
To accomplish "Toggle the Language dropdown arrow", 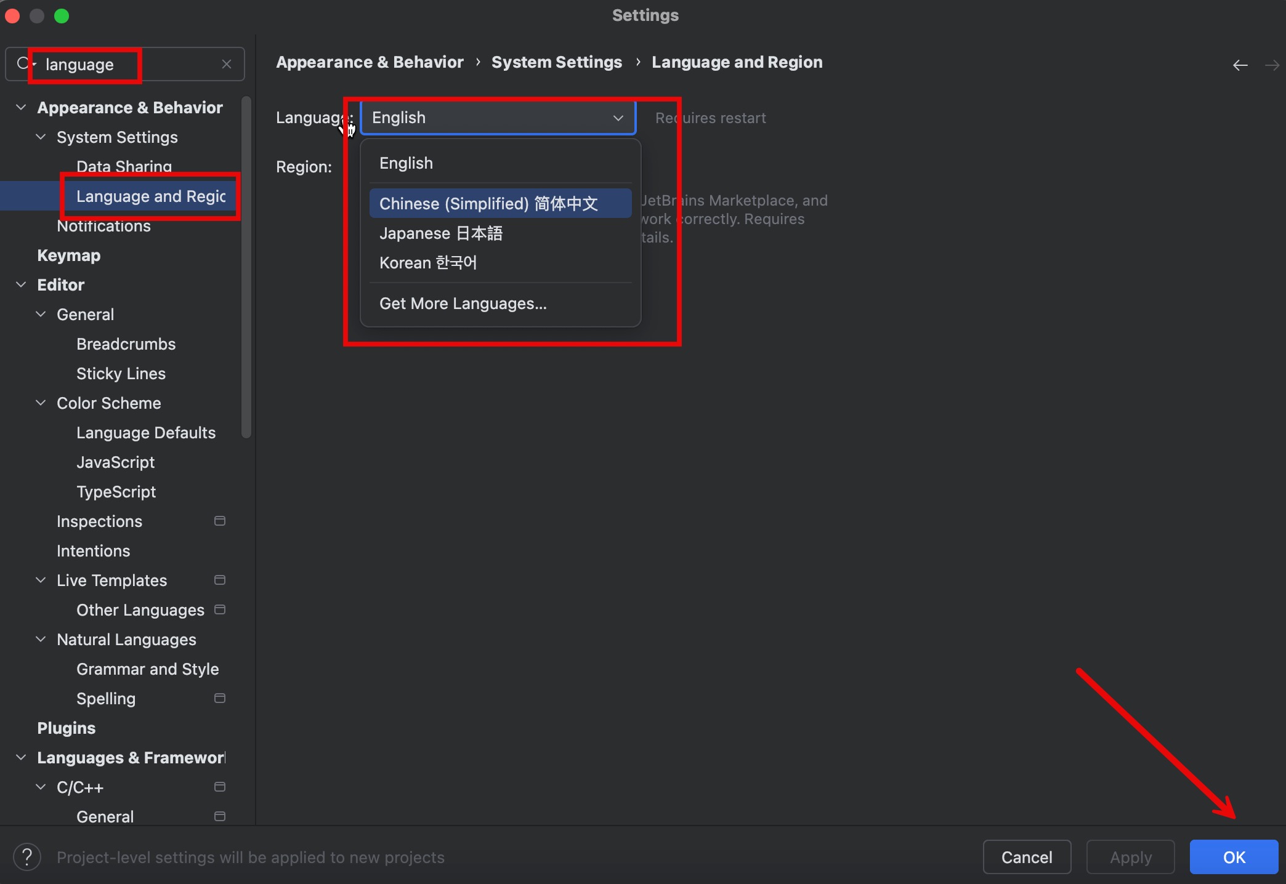I will [618, 118].
